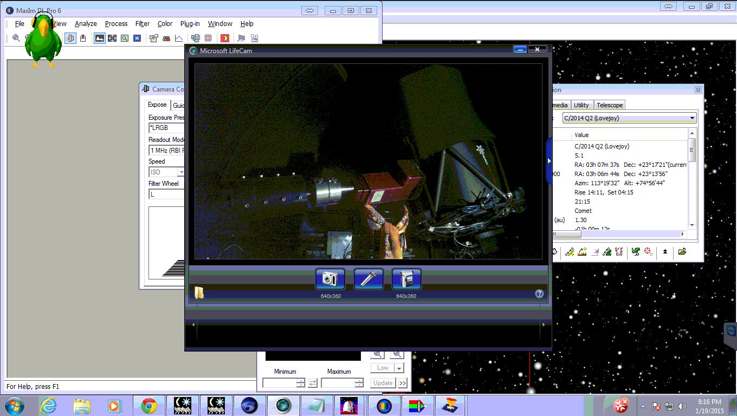The height and width of the screenshot is (416, 737).
Task: Take a photo with LifeCam camera button
Action: (330, 279)
